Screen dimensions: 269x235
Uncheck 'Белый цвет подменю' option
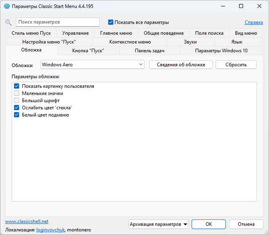(17, 115)
